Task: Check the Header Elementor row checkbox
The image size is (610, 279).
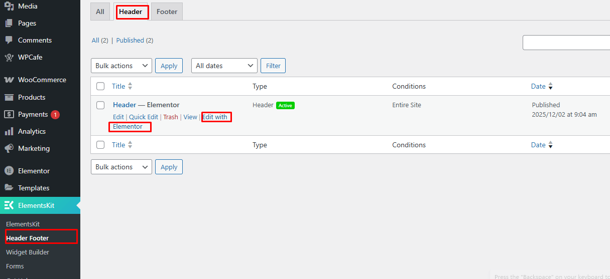Action: [x=100, y=105]
